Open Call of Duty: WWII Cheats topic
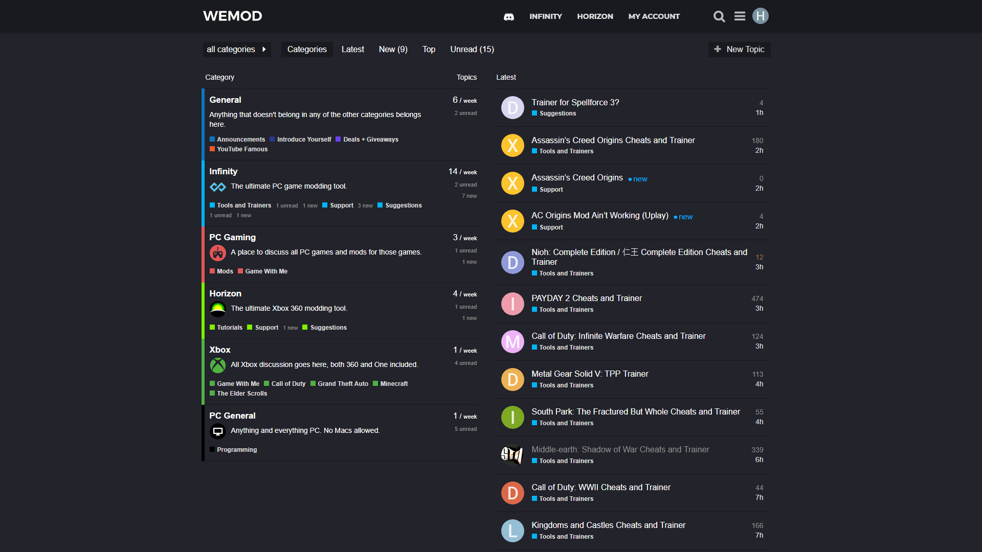The width and height of the screenshot is (982, 552). click(x=601, y=488)
